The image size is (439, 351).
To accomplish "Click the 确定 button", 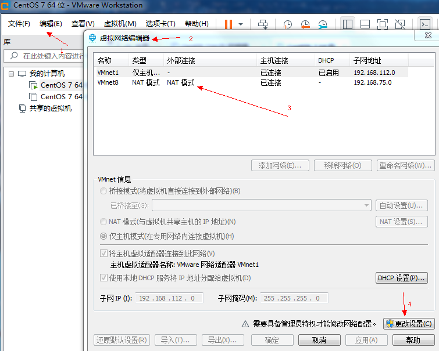I will tap(272, 340).
